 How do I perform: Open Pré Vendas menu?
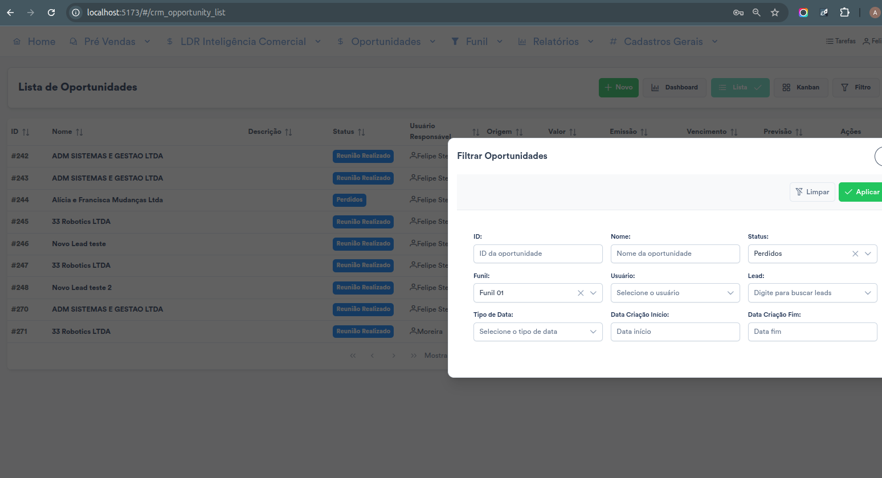point(109,42)
